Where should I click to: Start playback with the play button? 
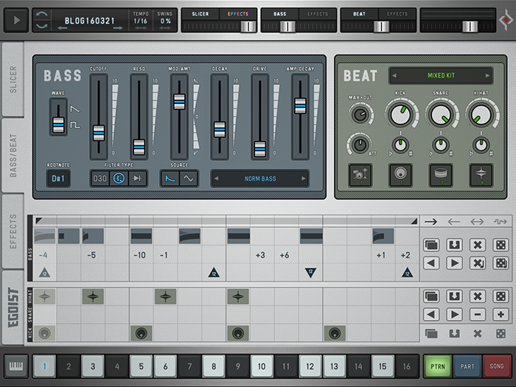point(16,21)
